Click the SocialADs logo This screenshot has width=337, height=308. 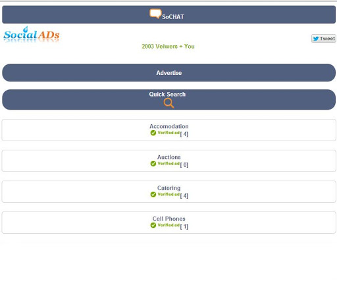click(32, 35)
